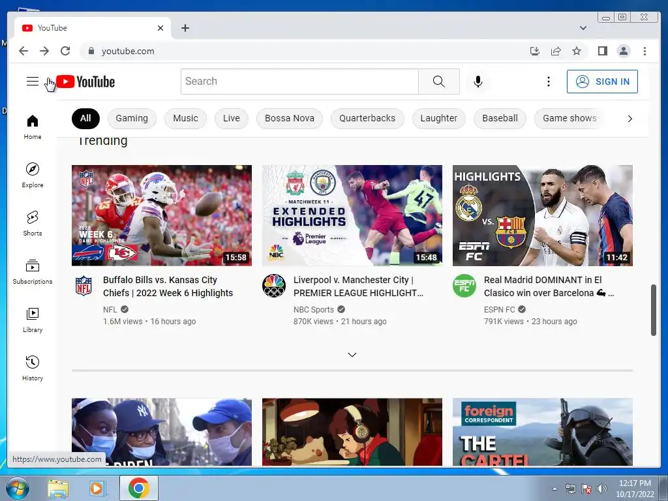Show hidden tray icons arrow
668x501 pixels.
554,489
